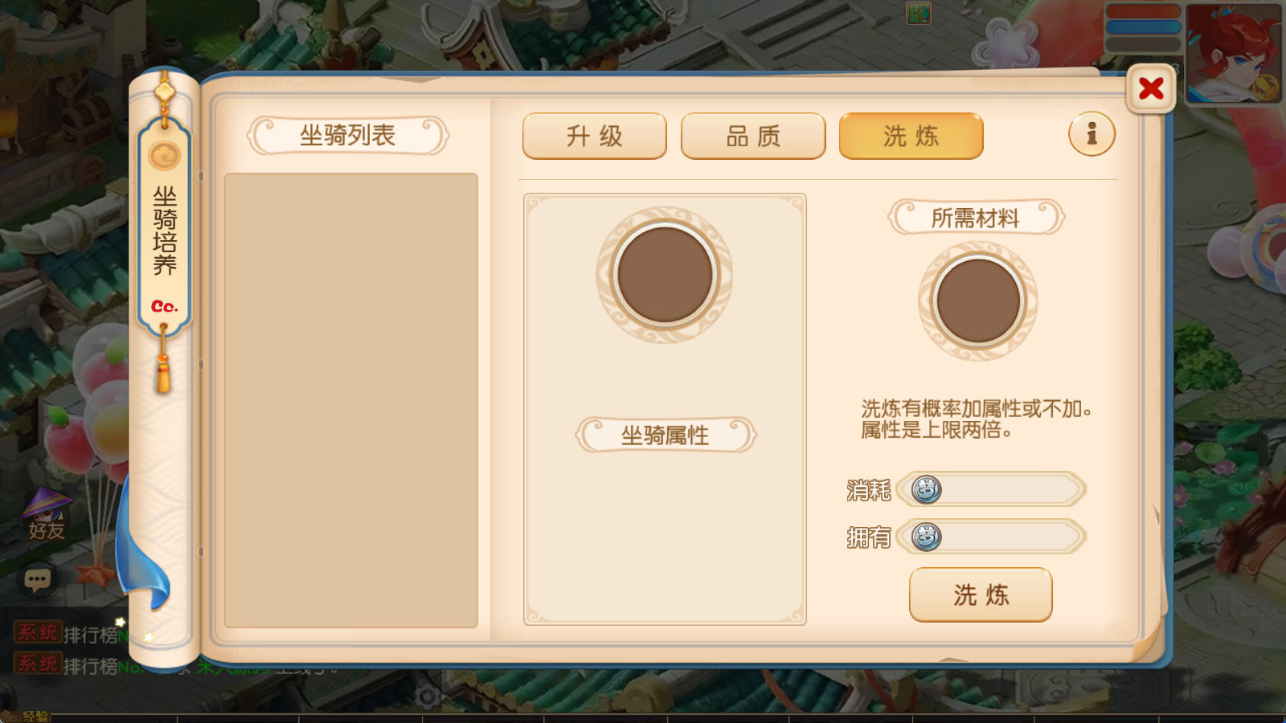Click the 拥有 owned amount field
Image resolution: width=1286 pixels, height=723 pixels.
click(991, 537)
